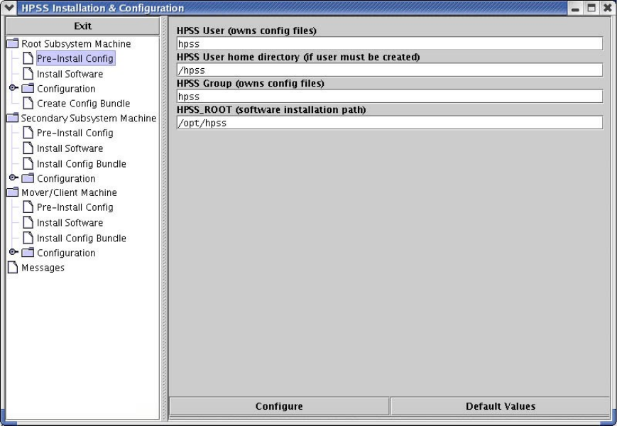
Task: Expand Configuration under Root Subsystem Machine
Action: pyautogui.click(x=13, y=88)
